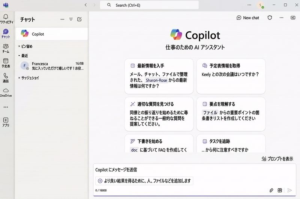Click the チャット panel heading
The width and height of the screenshot is (300, 199).
point(27,19)
